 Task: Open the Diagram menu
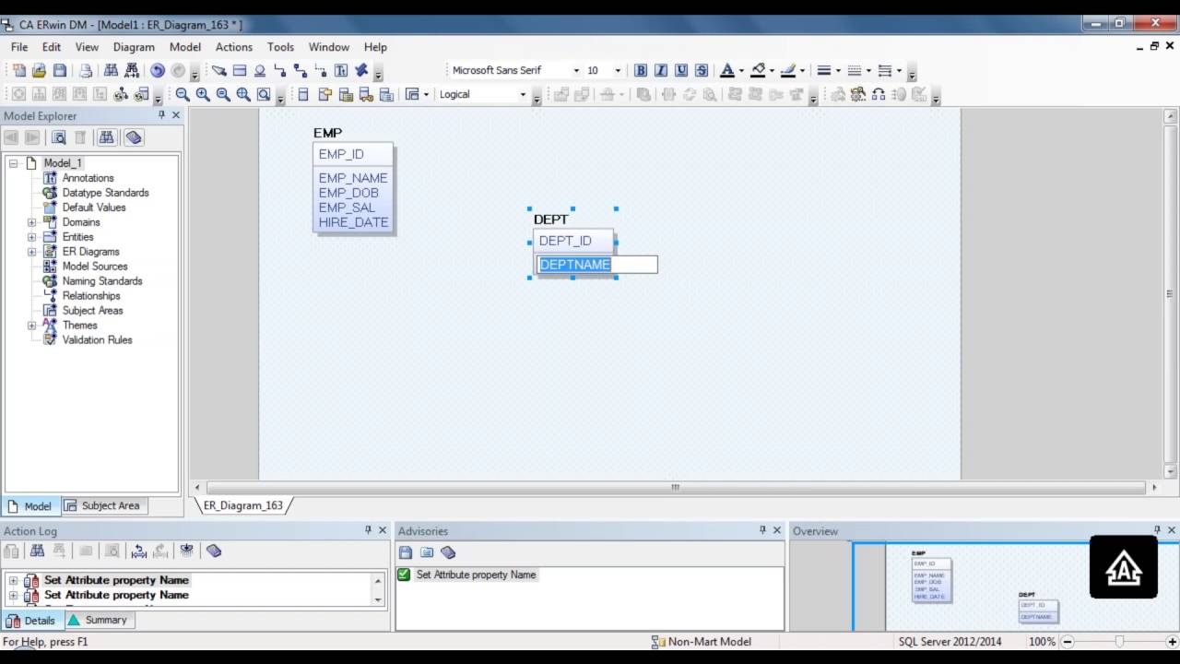tap(134, 47)
